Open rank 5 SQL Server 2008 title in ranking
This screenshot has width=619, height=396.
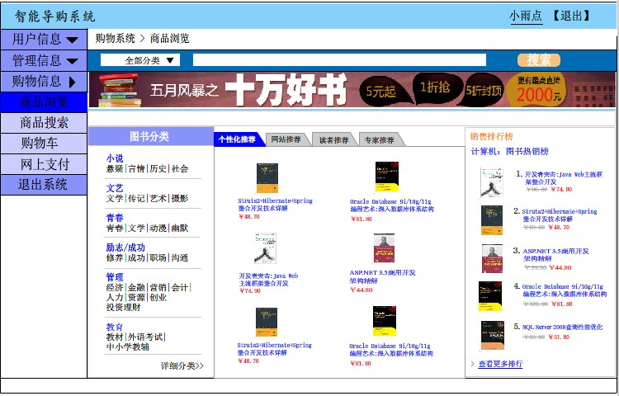click(x=563, y=327)
